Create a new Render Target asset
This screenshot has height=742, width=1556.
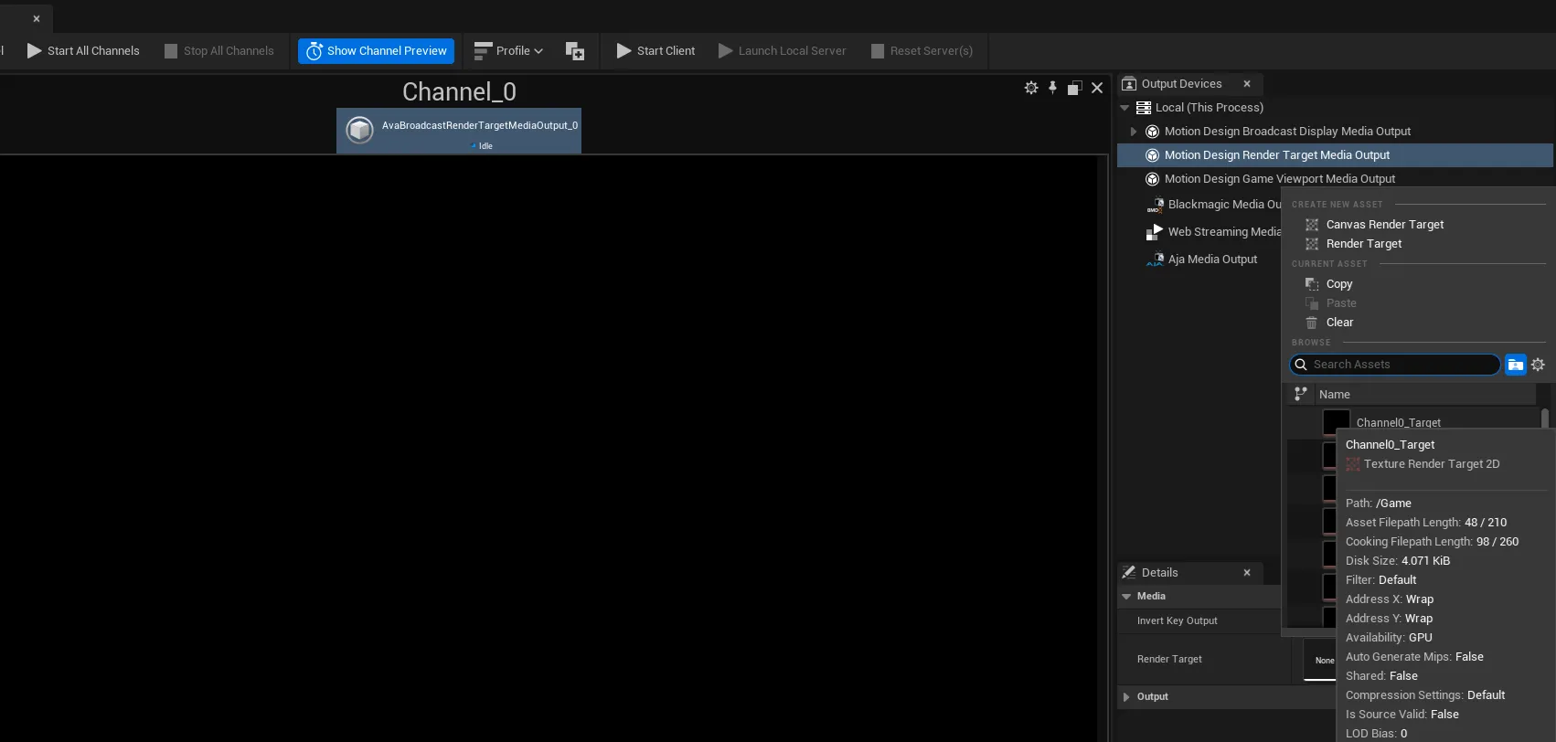1364,244
